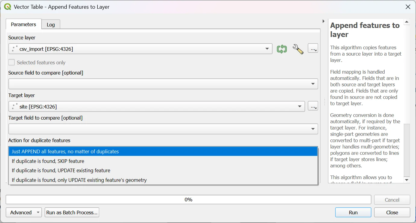
Task: Click the iterate over layer green arrows icon
Action: tap(282, 49)
